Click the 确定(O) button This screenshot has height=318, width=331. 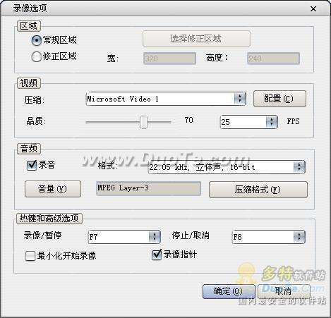(229, 292)
